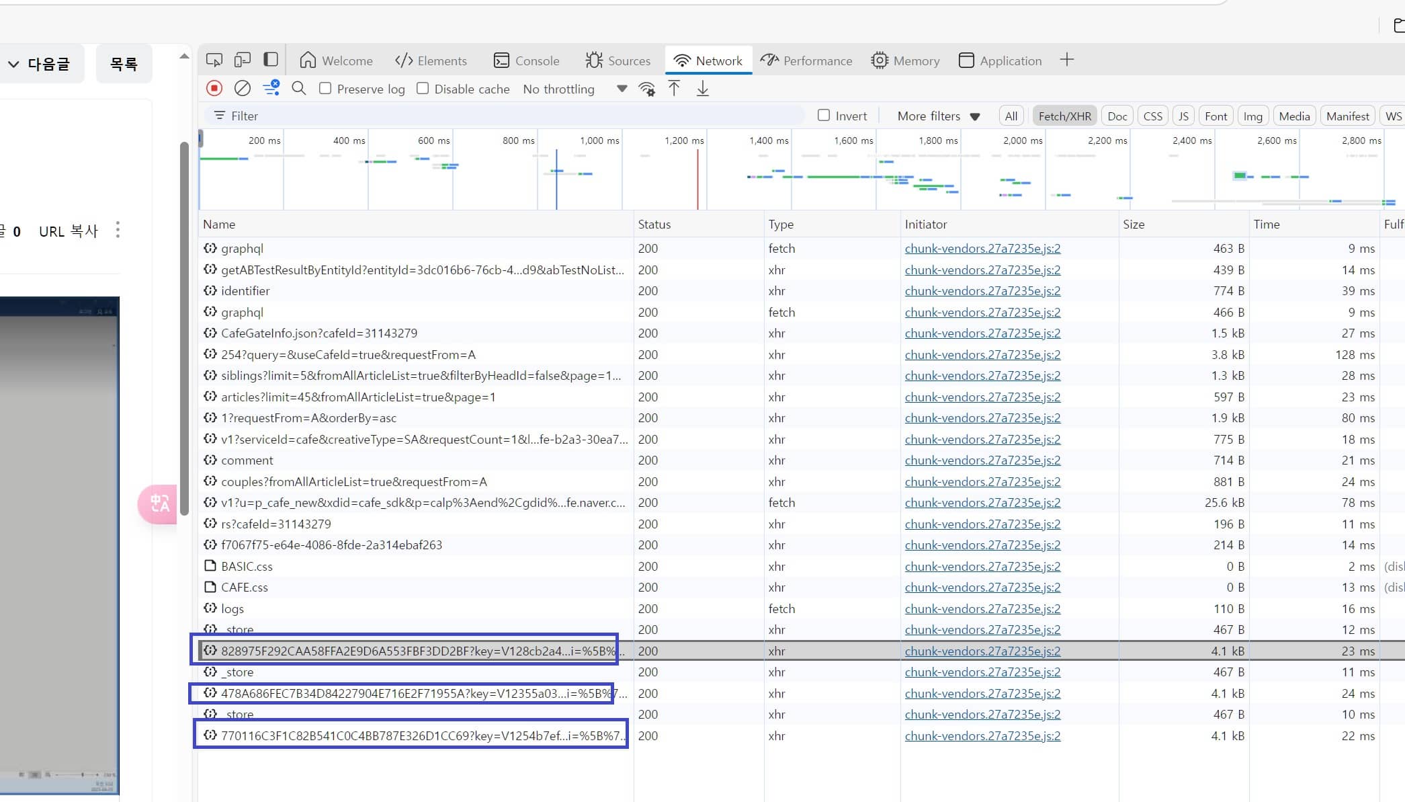1405x802 pixels.
Task: Open network conditions wifi-gear icon
Action: pos(647,89)
